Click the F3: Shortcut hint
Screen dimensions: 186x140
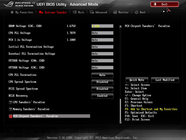(134, 106)
